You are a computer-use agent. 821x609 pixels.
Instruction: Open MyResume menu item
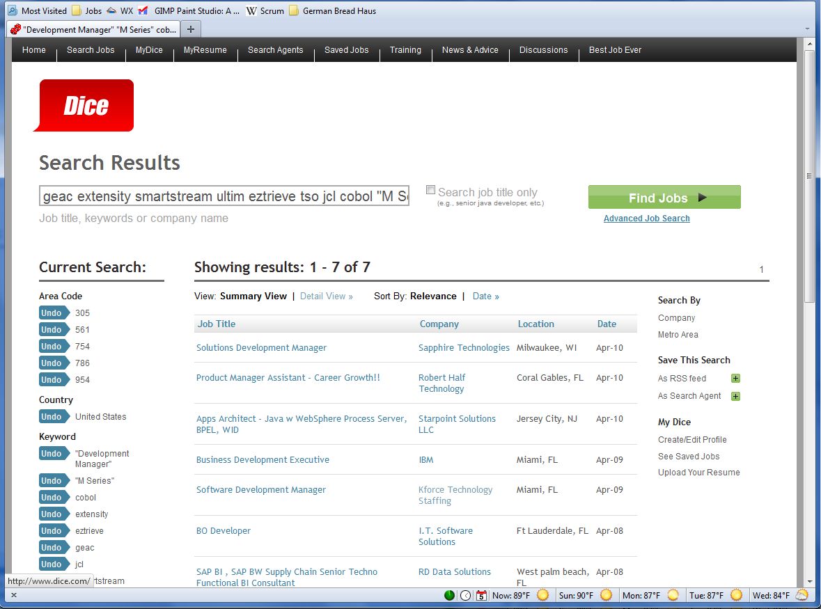(x=205, y=49)
